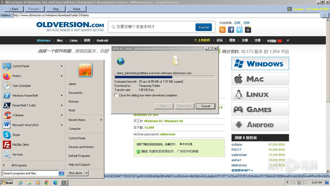Open Internet Explorer from taskbar
This screenshot has height=186, width=330.
[x=21, y=183]
